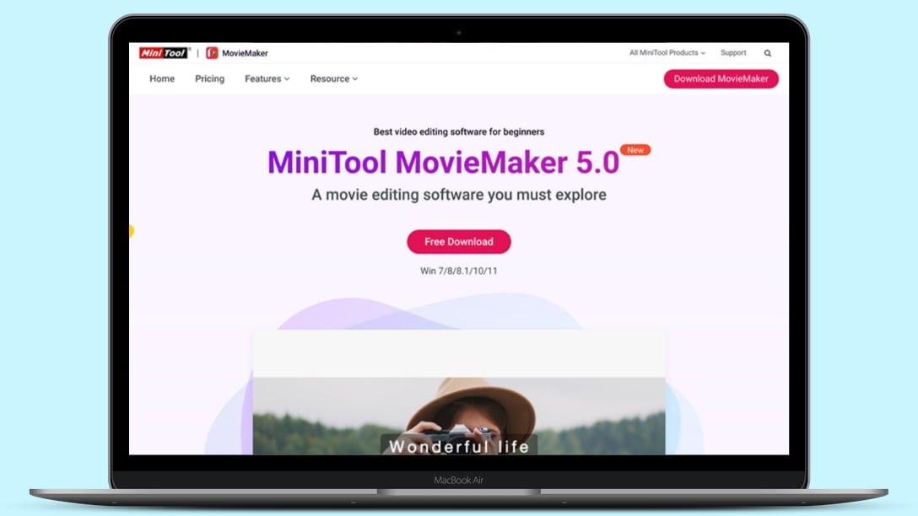This screenshot has width=918, height=516.
Task: Click the red 'New' badge next to 5.0
Action: pos(634,149)
